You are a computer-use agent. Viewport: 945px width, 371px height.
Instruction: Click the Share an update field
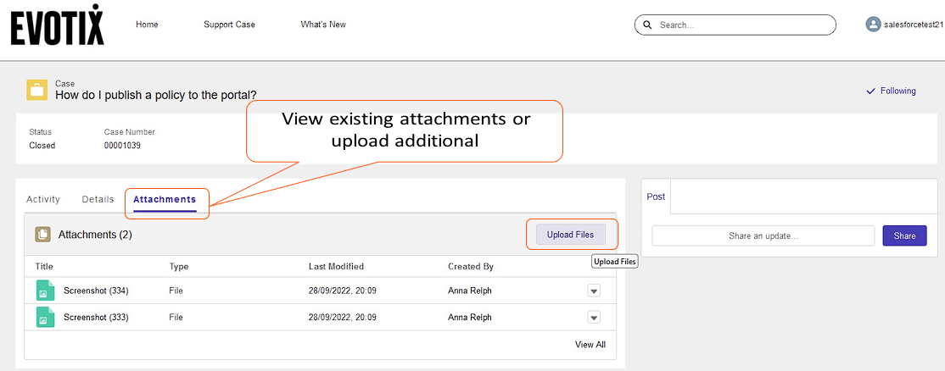click(x=763, y=236)
